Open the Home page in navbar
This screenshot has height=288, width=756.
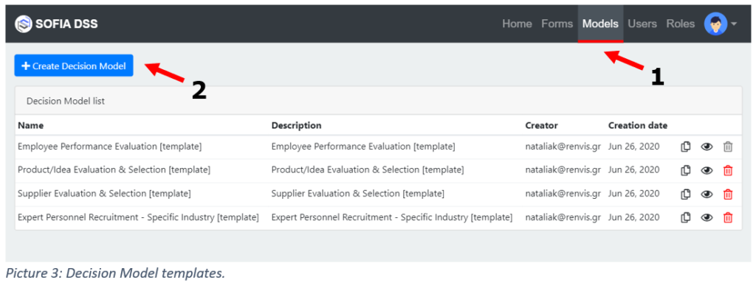pyautogui.click(x=517, y=24)
